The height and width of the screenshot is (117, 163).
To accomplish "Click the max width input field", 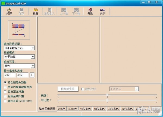I will click(x=10, y=75).
